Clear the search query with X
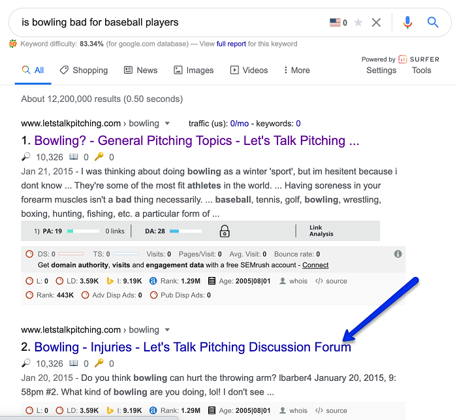The height and width of the screenshot is (420, 457). point(376,22)
